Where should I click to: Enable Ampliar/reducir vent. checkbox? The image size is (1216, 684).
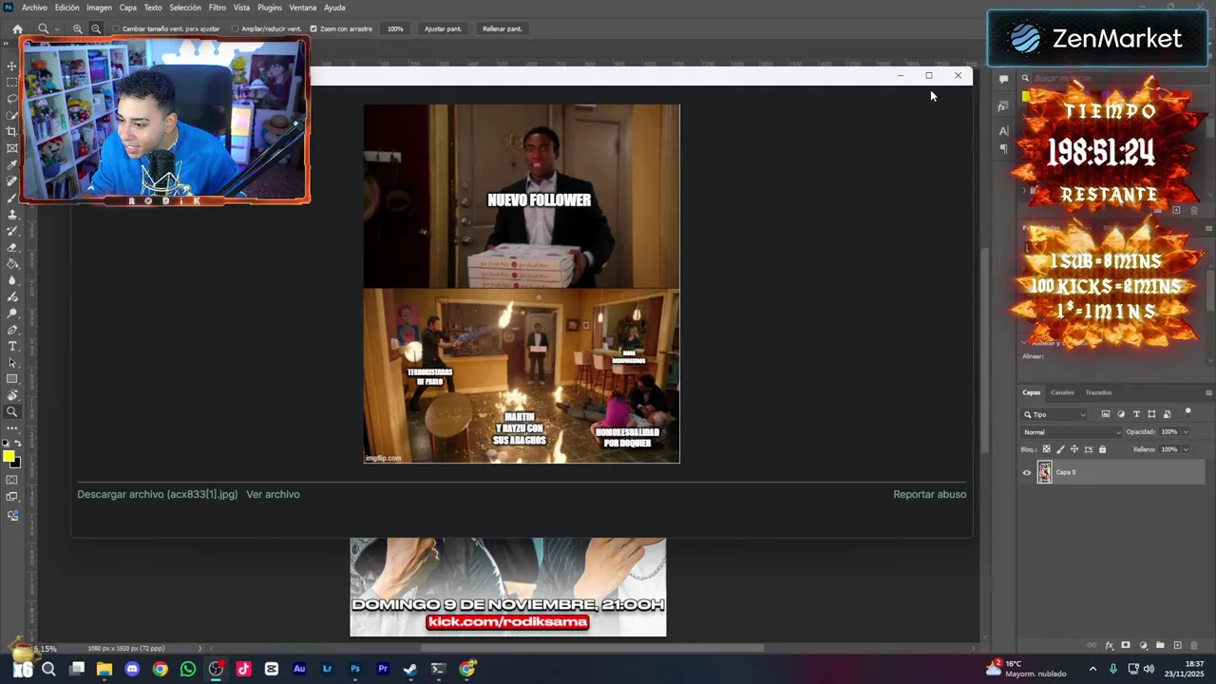click(x=235, y=28)
